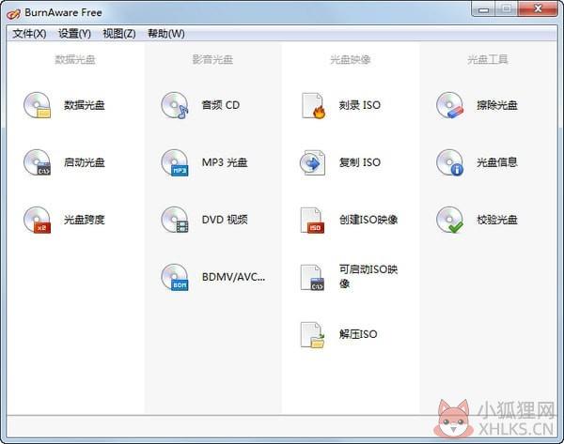Image resolution: width=564 pixels, height=444 pixels.
Task: Click the 影音光盘 column header
Action: [x=212, y=59]
